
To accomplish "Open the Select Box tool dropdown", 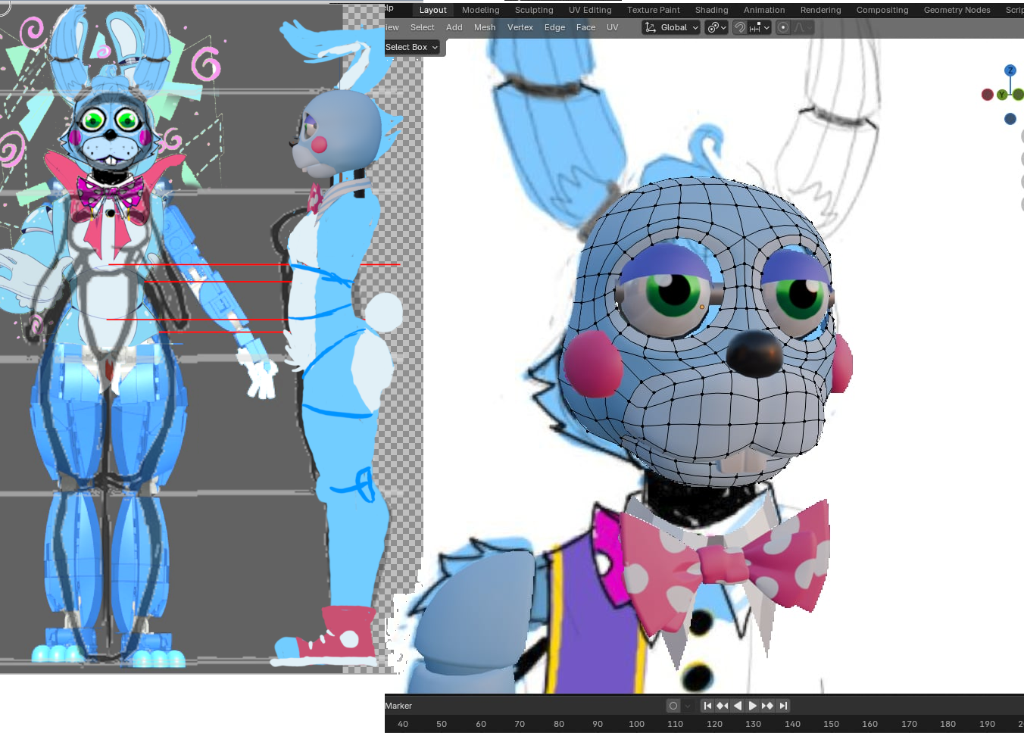I will coord(412,47).
